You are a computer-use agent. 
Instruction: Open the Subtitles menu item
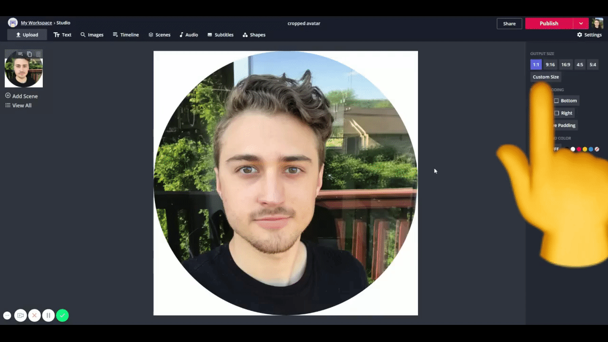tap(220, 35)
